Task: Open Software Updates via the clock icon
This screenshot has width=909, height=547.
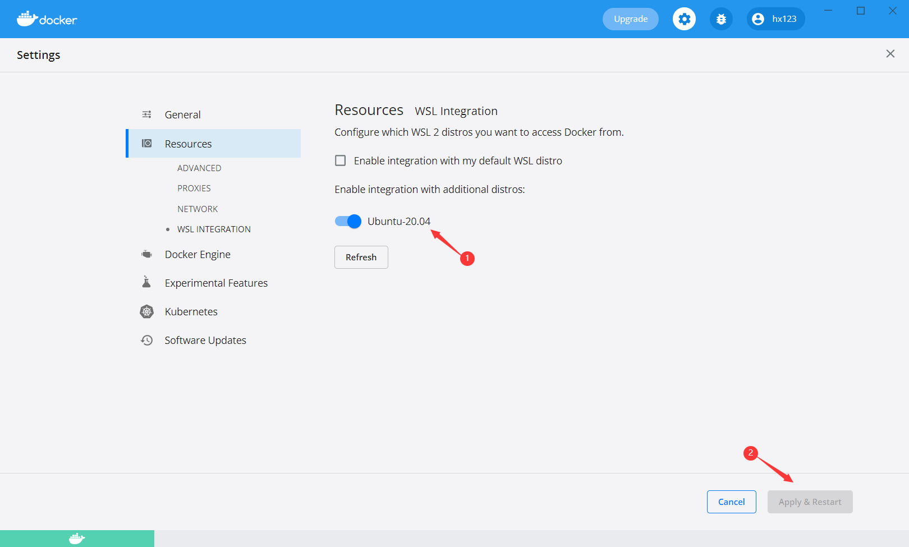Action: pyautogui.click(x=146, y=340)
